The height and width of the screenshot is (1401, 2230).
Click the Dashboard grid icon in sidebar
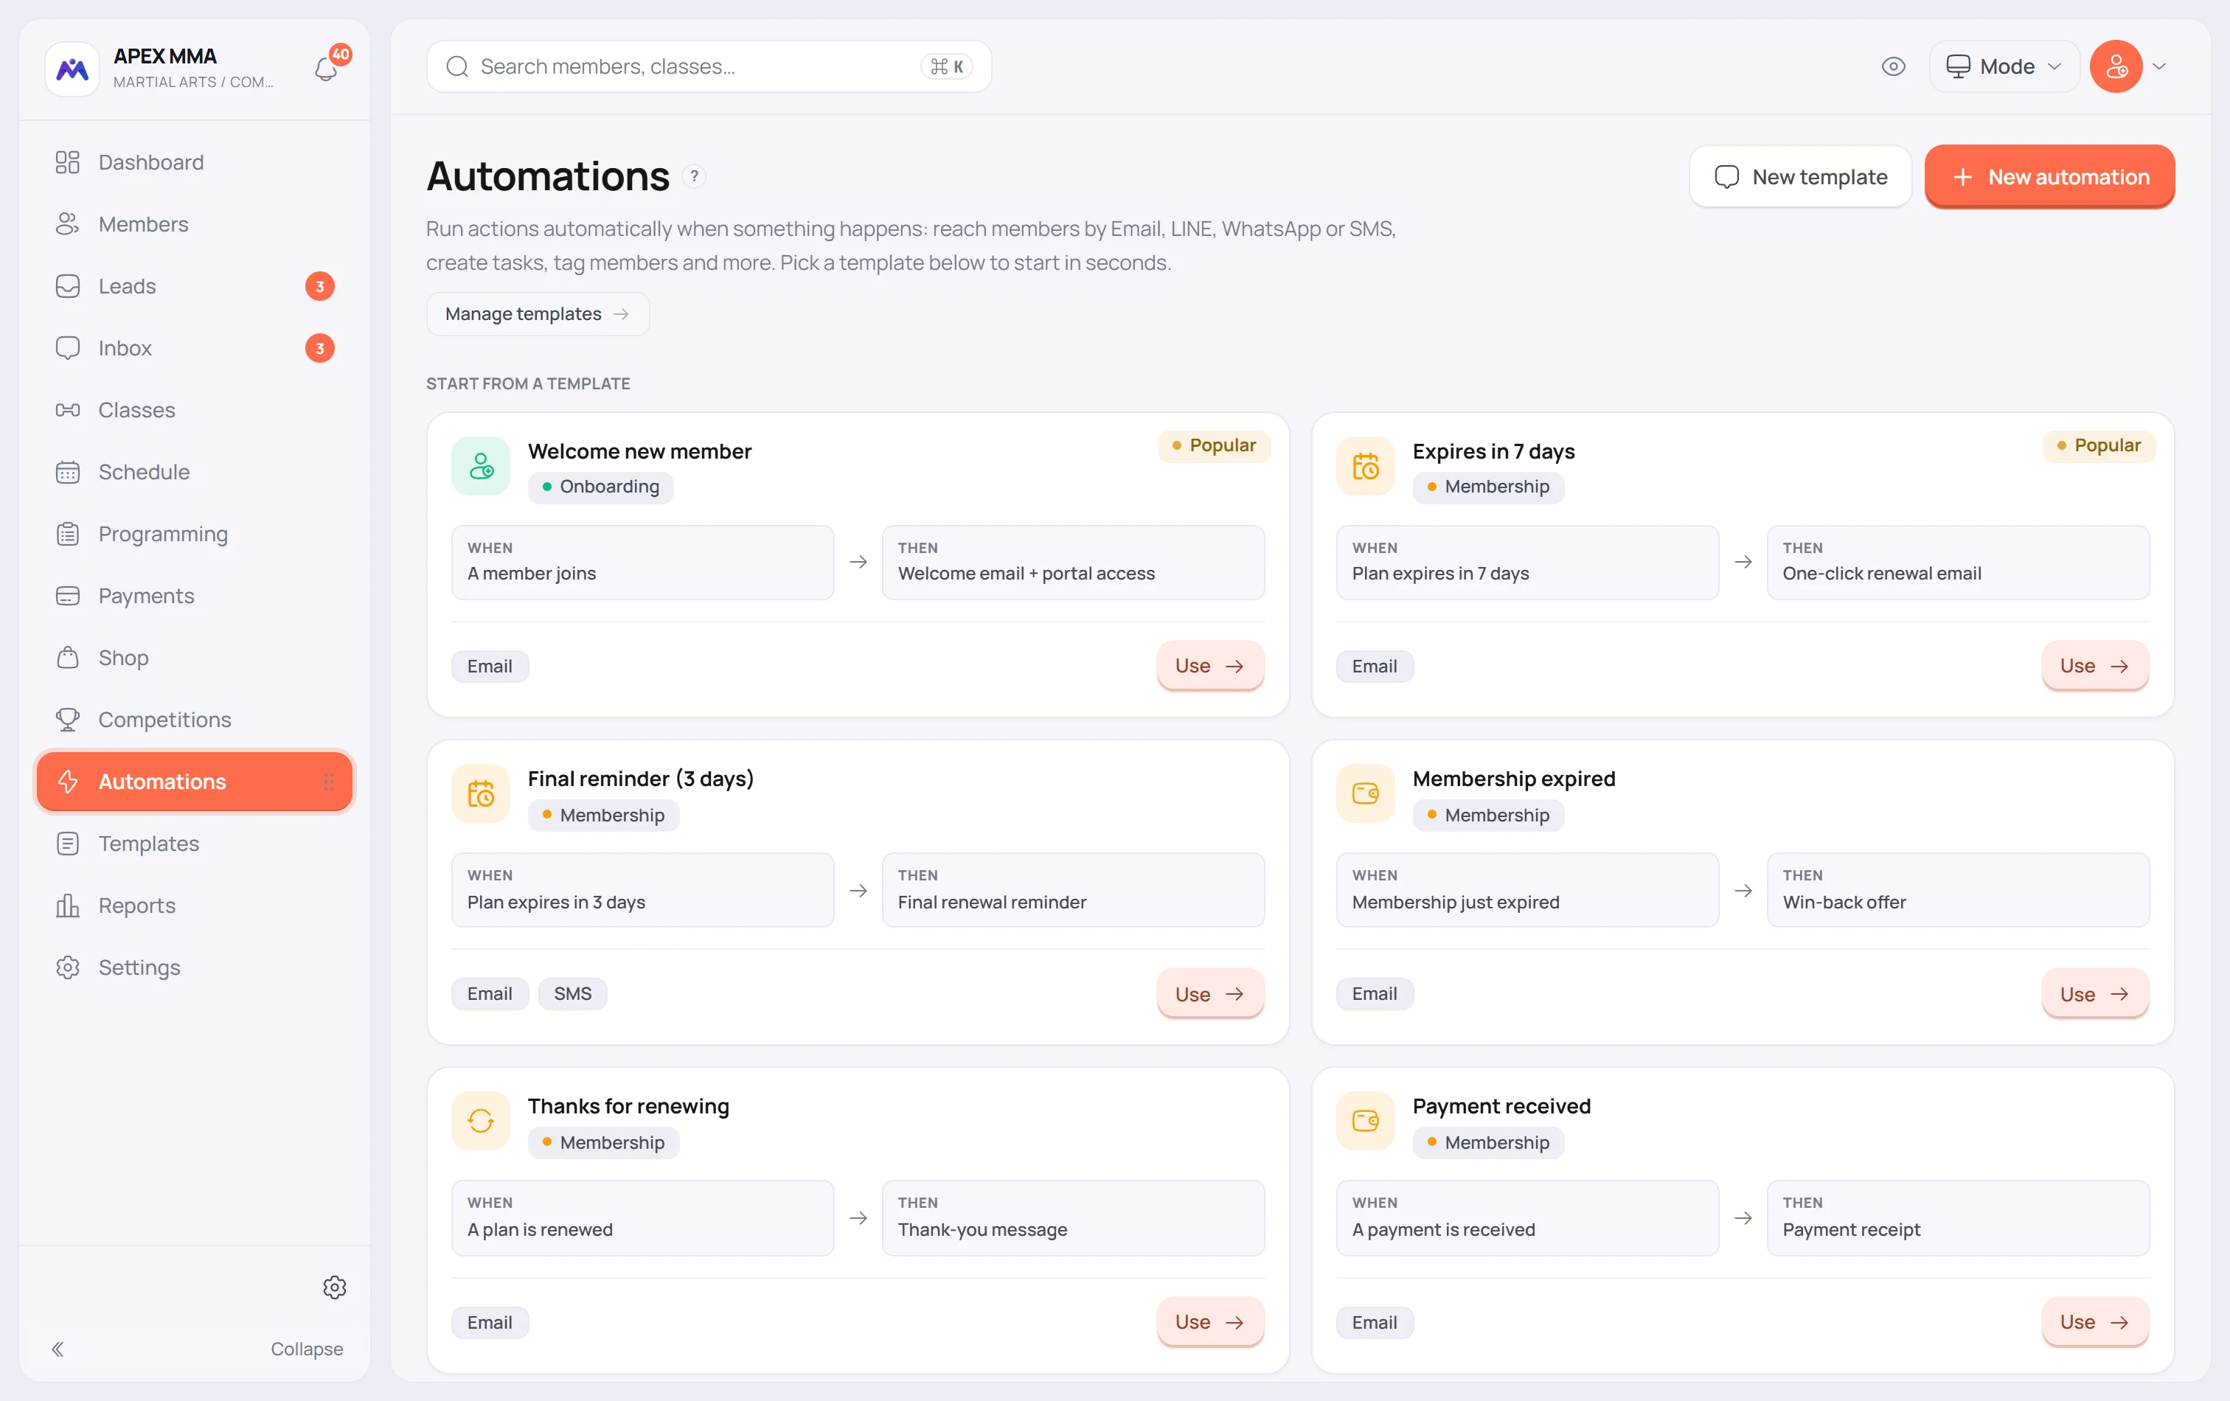pos(68,162)
